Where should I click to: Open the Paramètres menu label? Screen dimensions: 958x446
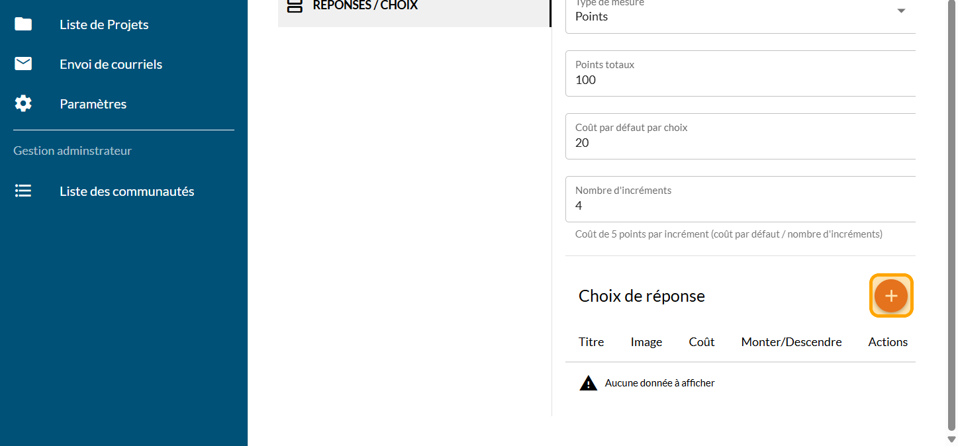[93, 104]
